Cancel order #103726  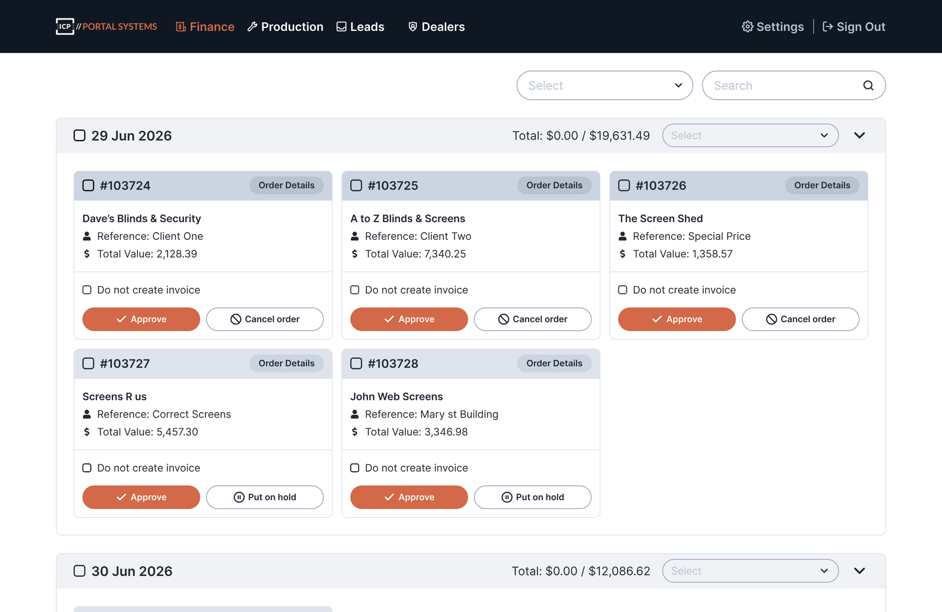(801, 320)
